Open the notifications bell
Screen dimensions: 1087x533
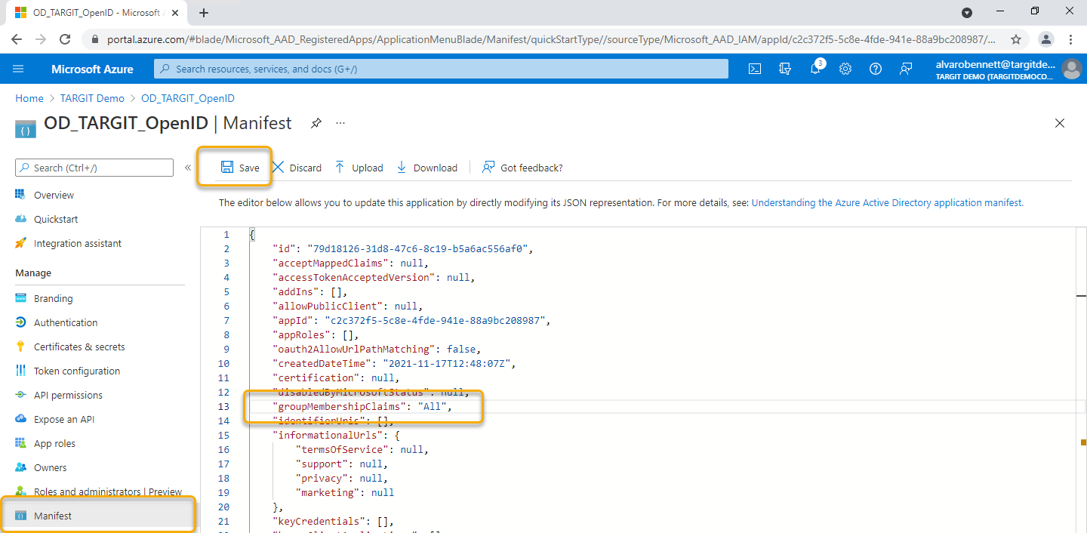[816, 69]
